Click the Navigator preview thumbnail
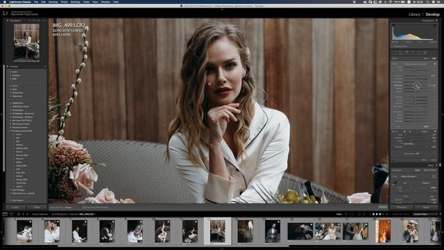 (x=26, y=42)
